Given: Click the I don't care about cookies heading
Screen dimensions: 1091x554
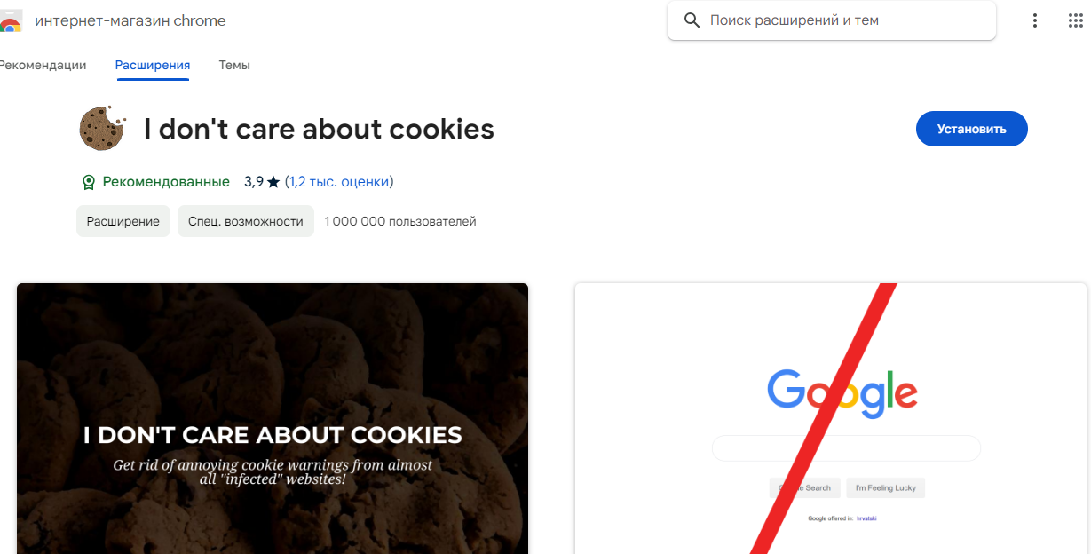Looking at the screenshot, I should 319,130.
